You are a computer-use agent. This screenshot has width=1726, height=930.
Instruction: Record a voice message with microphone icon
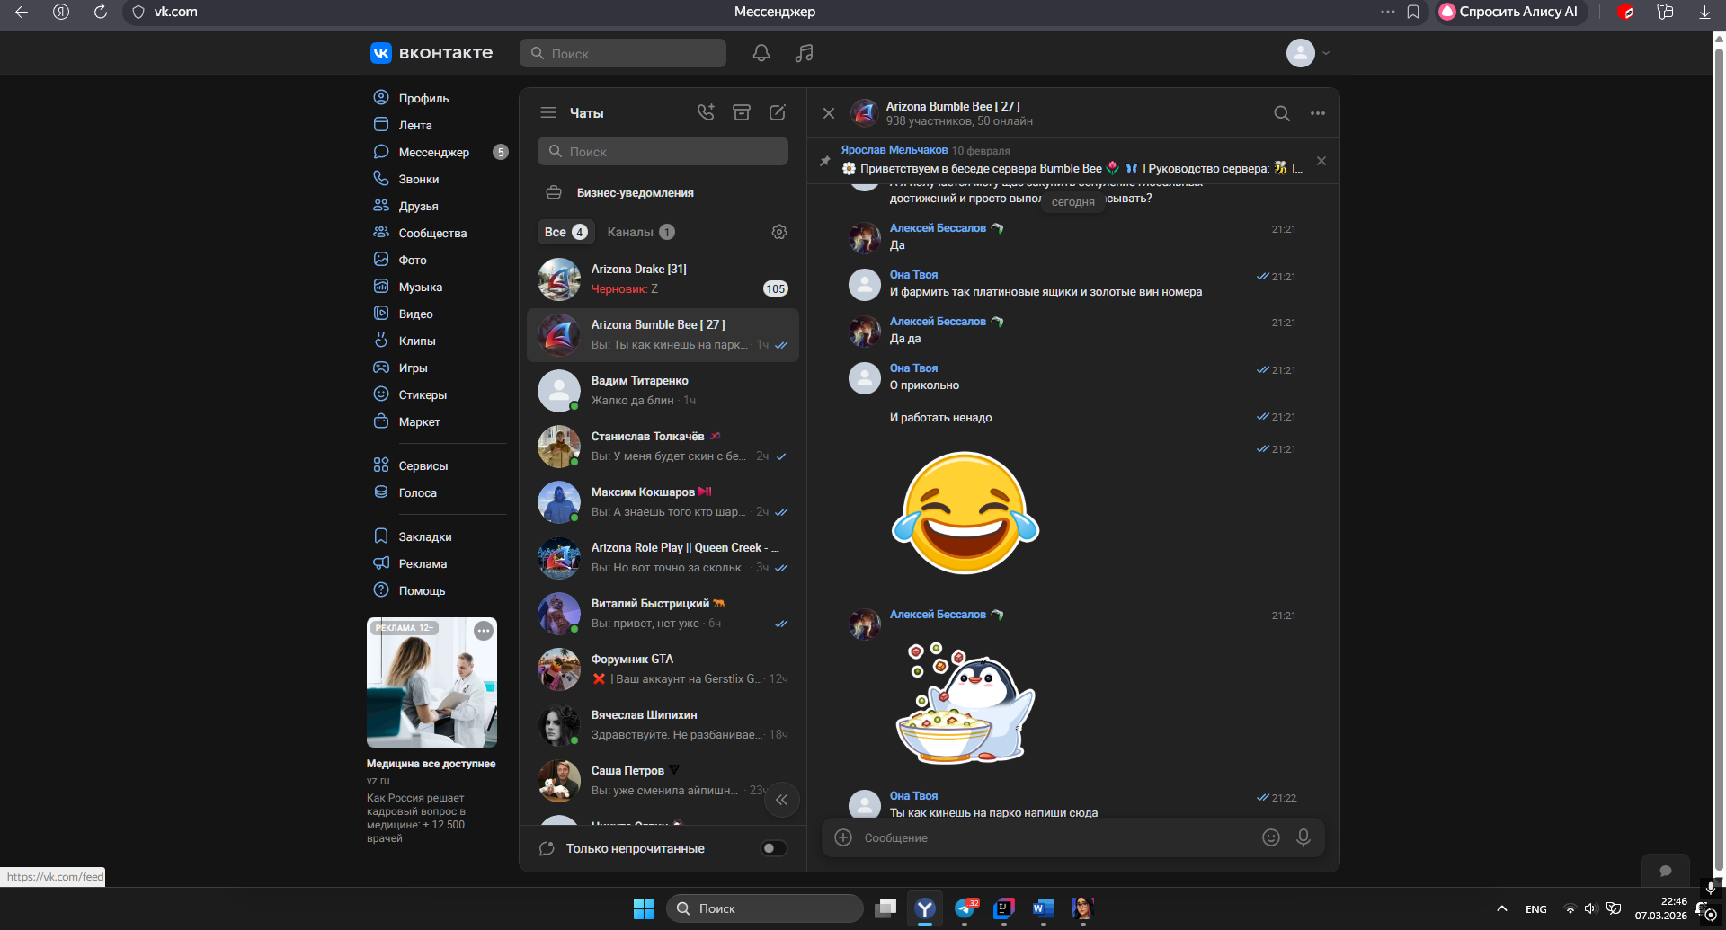(x=1303, y=837)
